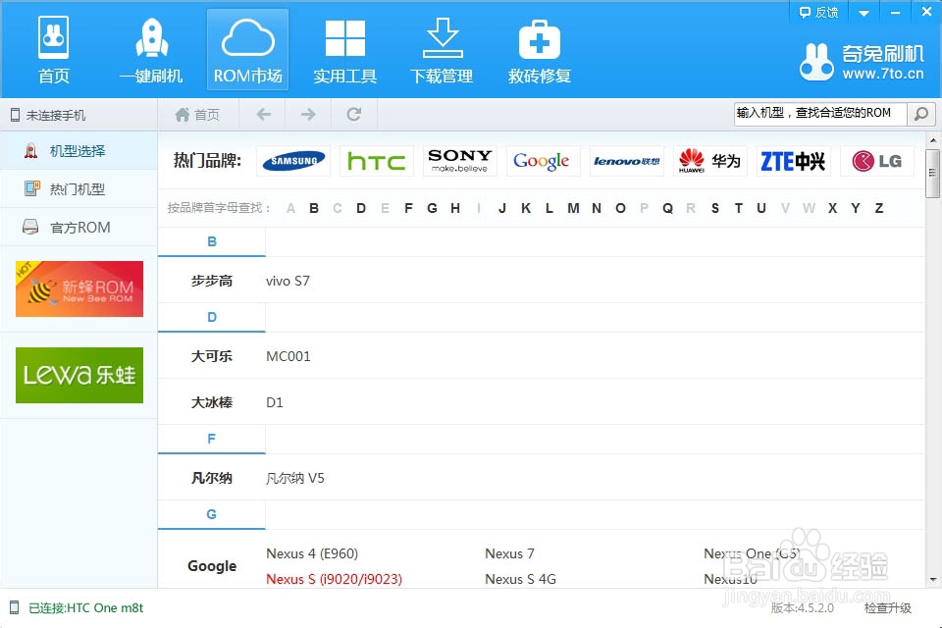Select Nexus S (i9020/i9023) model
This screenshot has width=942, height=628.
334,579
